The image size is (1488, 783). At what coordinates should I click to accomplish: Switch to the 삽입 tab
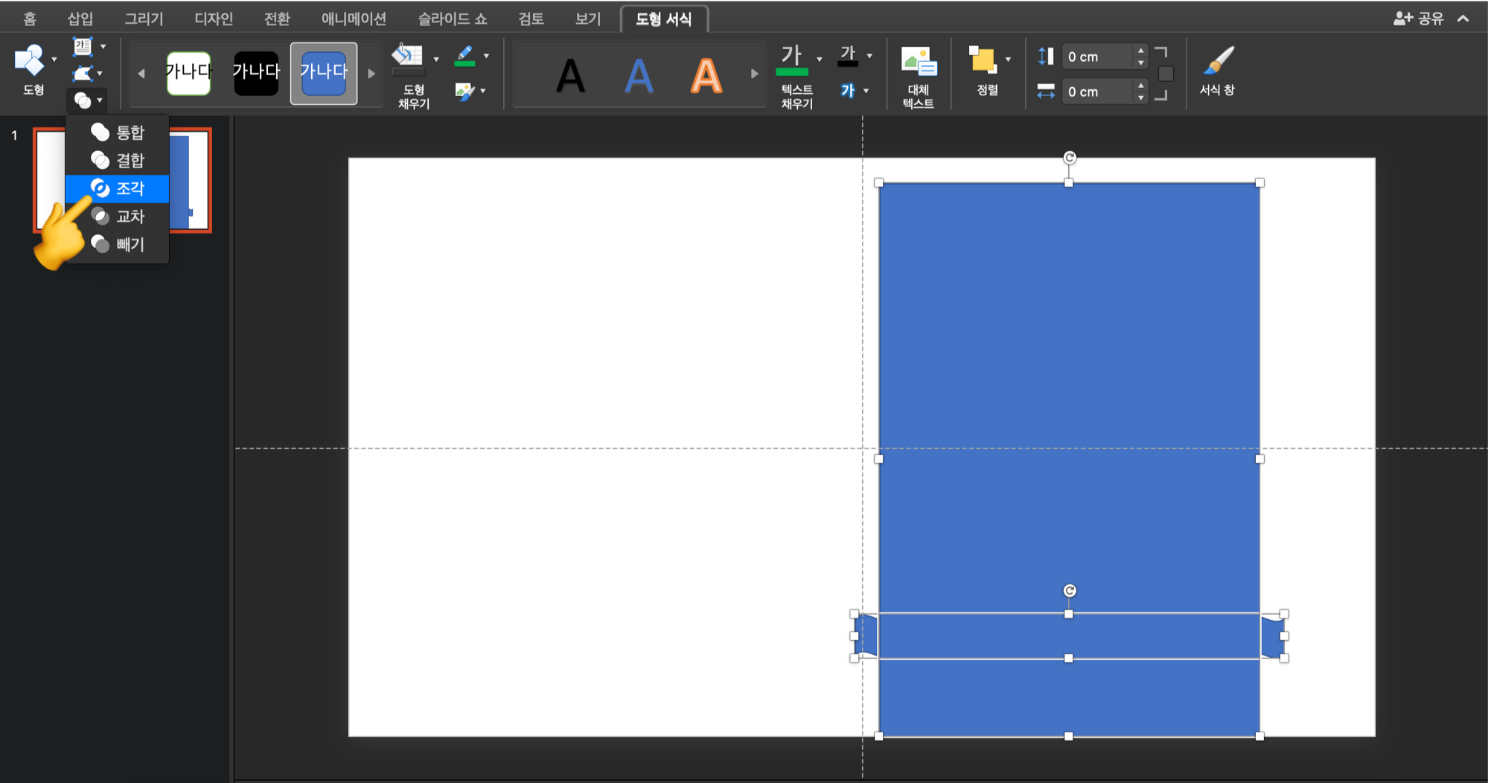[80, 19]
